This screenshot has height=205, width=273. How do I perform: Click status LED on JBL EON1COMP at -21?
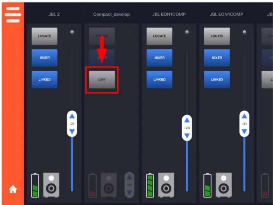244,32
